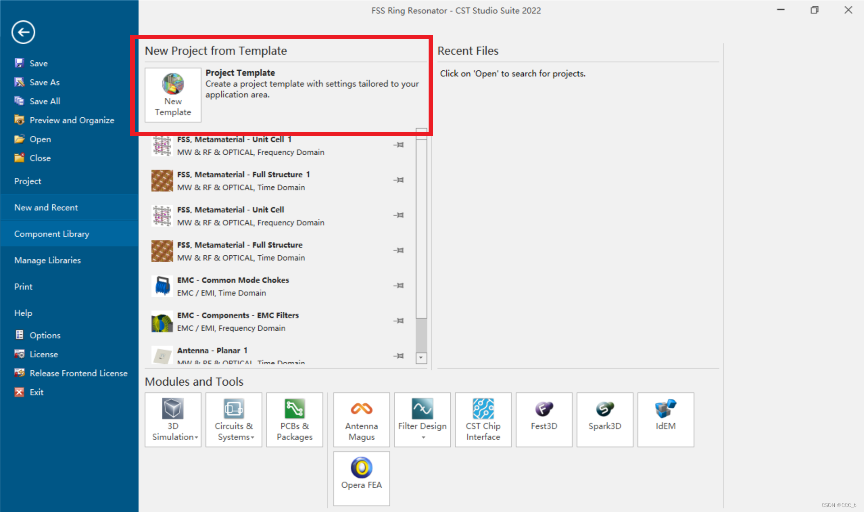Screen dimensions: 864x512
Task: Pin the FSS Metamaterial Full Structure template
Action: pos(398,250)
